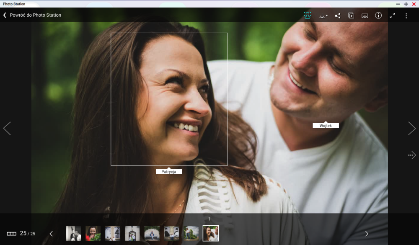This screenshot has width=419, height=245.
Task: Go back via Powróć do Photo Station
Action: point(32,15)
